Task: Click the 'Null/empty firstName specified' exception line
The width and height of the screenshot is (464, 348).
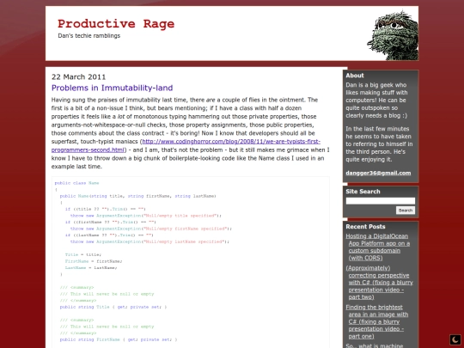Action: [151, 229]
